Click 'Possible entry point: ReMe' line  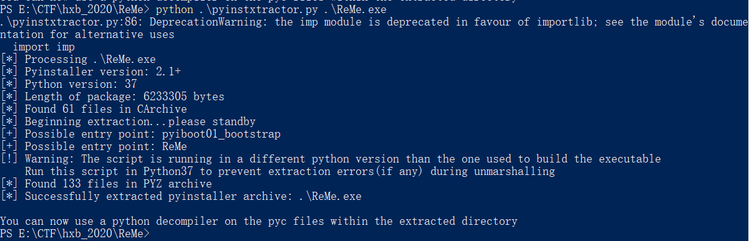[x=94, y=146]
